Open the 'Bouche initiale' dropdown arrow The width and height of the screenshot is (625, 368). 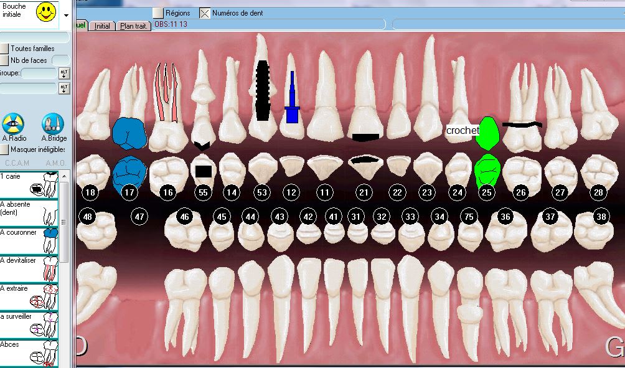point(67,15)
